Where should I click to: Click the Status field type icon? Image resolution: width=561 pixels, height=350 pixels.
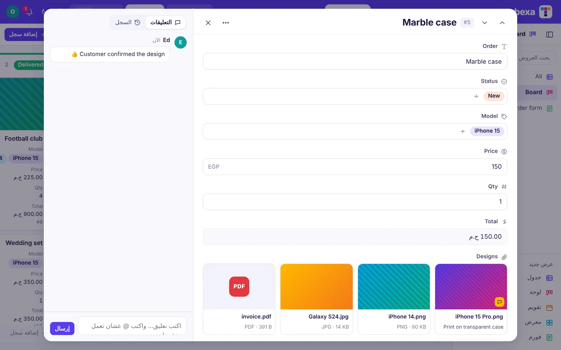(504, 82)
